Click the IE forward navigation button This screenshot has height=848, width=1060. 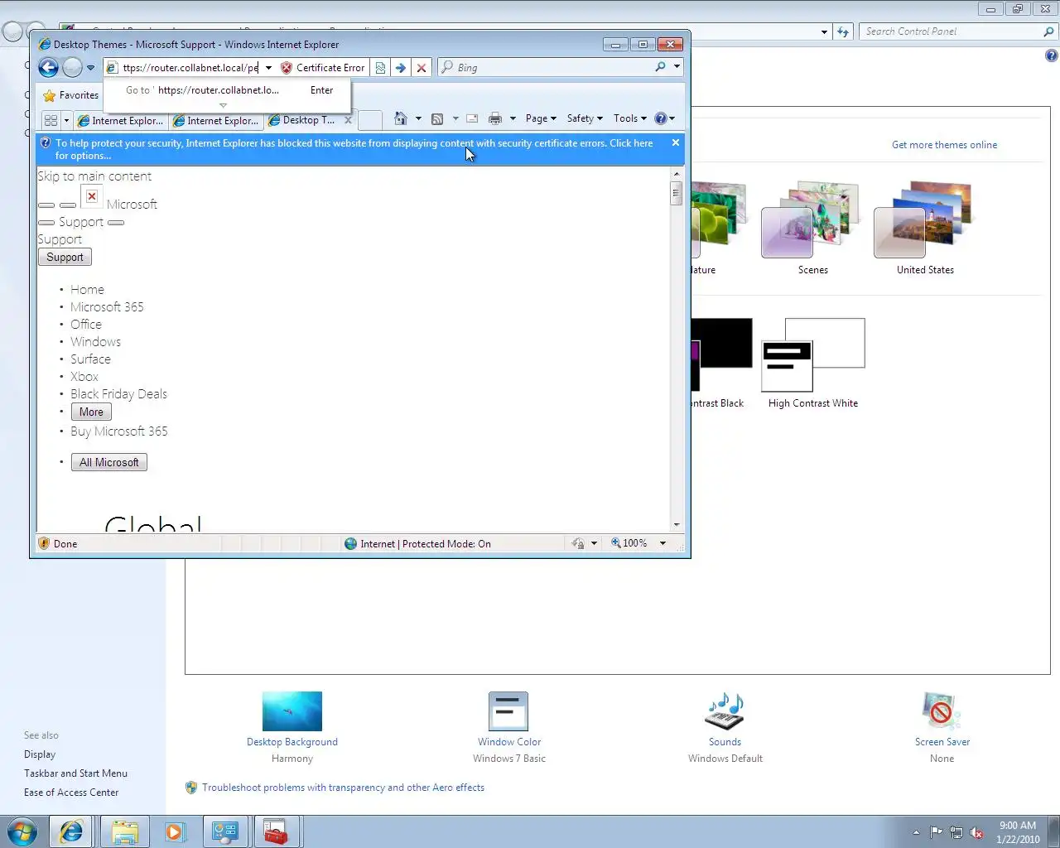pos(72,68)
